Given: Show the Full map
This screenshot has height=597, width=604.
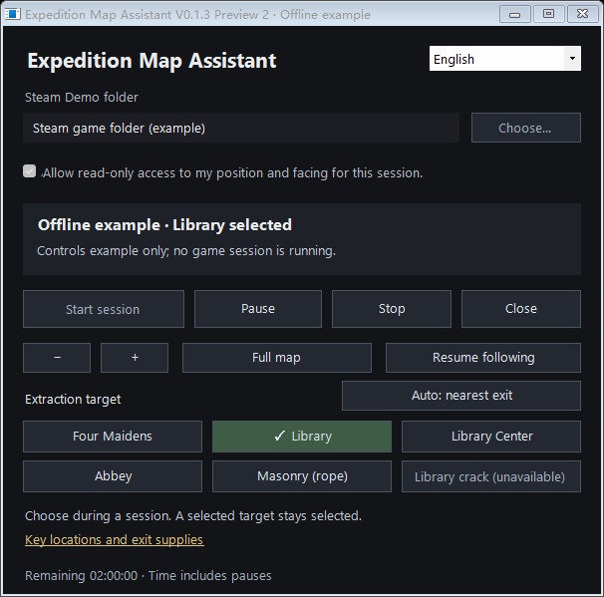Looking at the screenshot, I should 277,358.
